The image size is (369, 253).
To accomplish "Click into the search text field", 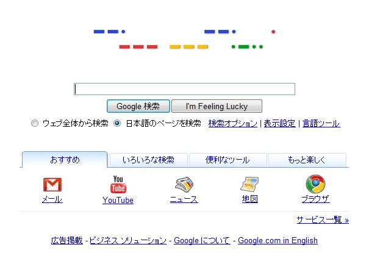I will pyautogui.click(x=184, y=89).
